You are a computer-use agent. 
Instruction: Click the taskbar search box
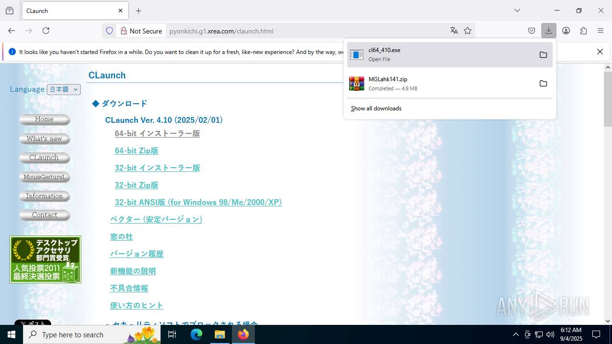(92, 334)
